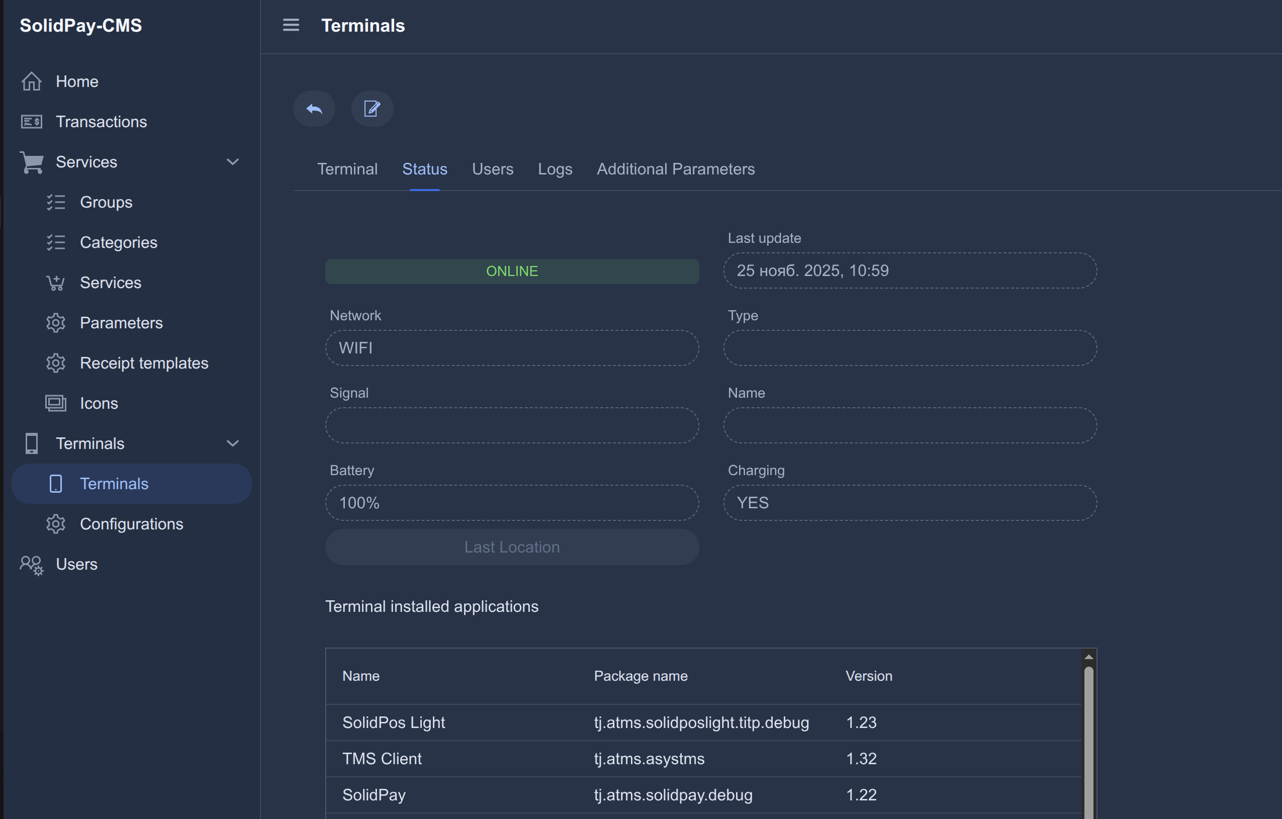Open Receipt templates via its gear icon
1282x819 pixels.
(56, 362)
